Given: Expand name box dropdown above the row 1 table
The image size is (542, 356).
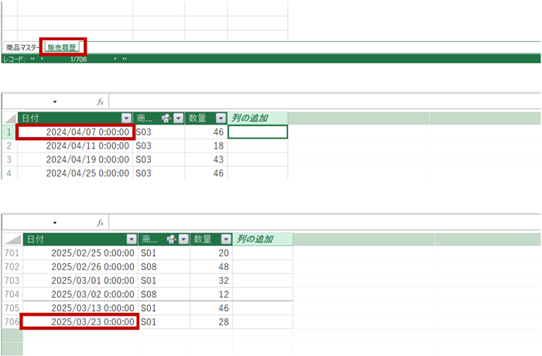Looking at the screenshot, I should [x=55, y=101].
